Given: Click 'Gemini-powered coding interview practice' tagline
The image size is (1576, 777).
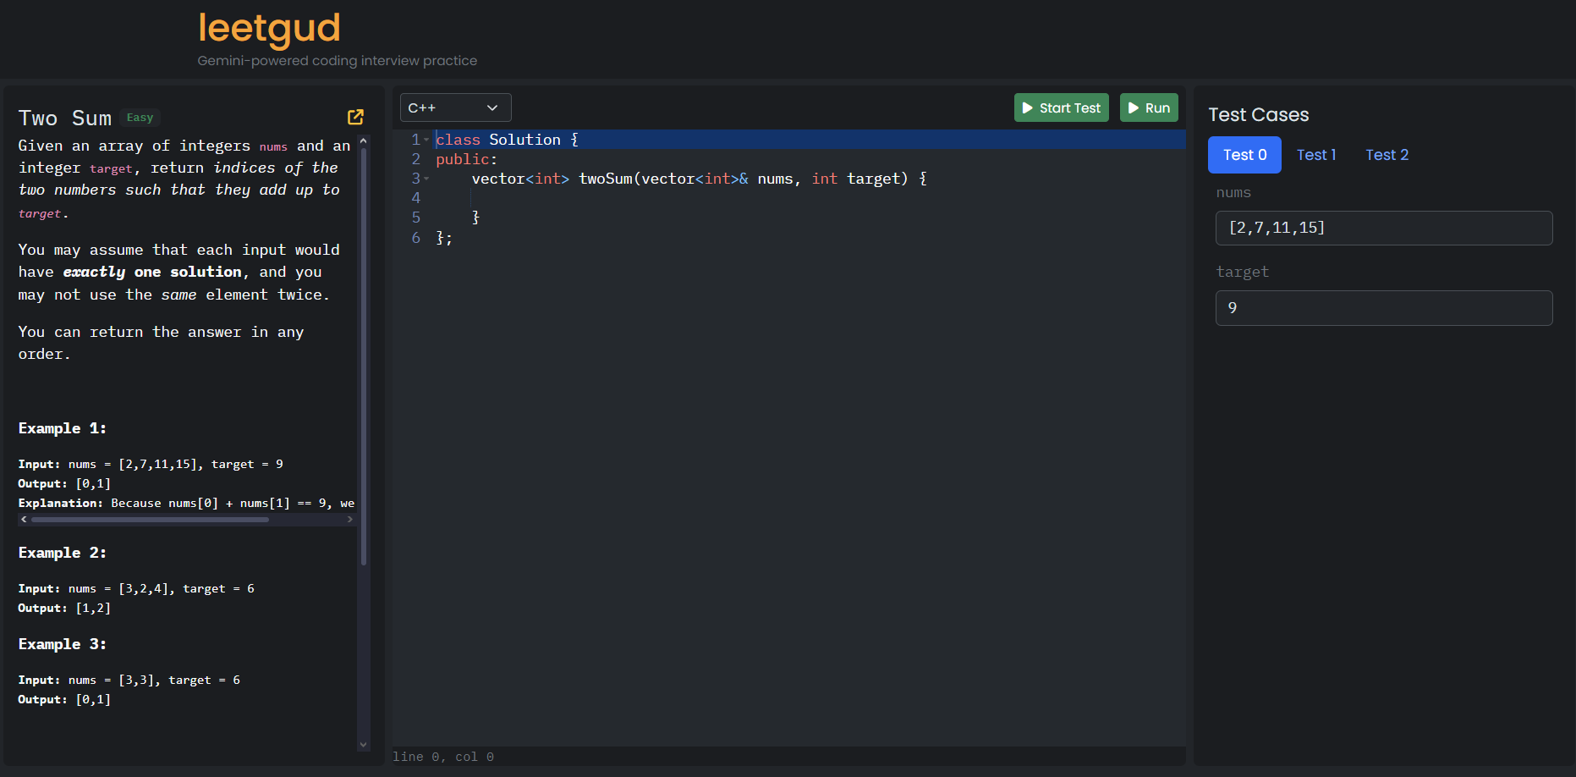Looking at the screenshot, I should coord(337,61).
